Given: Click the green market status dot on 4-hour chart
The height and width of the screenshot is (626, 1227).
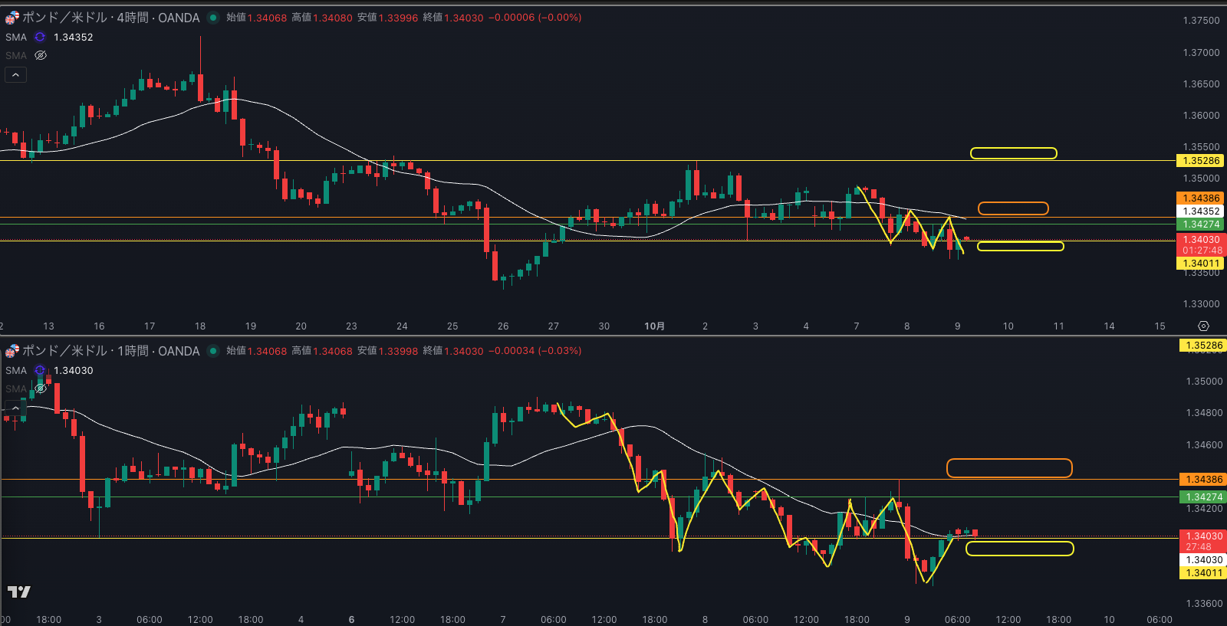Looking at the screenshot, I should pyautogui.click(x=213, y=18).
